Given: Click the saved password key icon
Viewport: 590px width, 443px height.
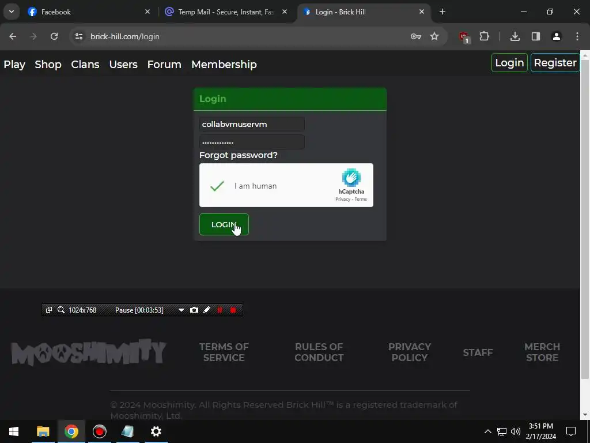Looking at the screenshot, I should pos(416,36).
